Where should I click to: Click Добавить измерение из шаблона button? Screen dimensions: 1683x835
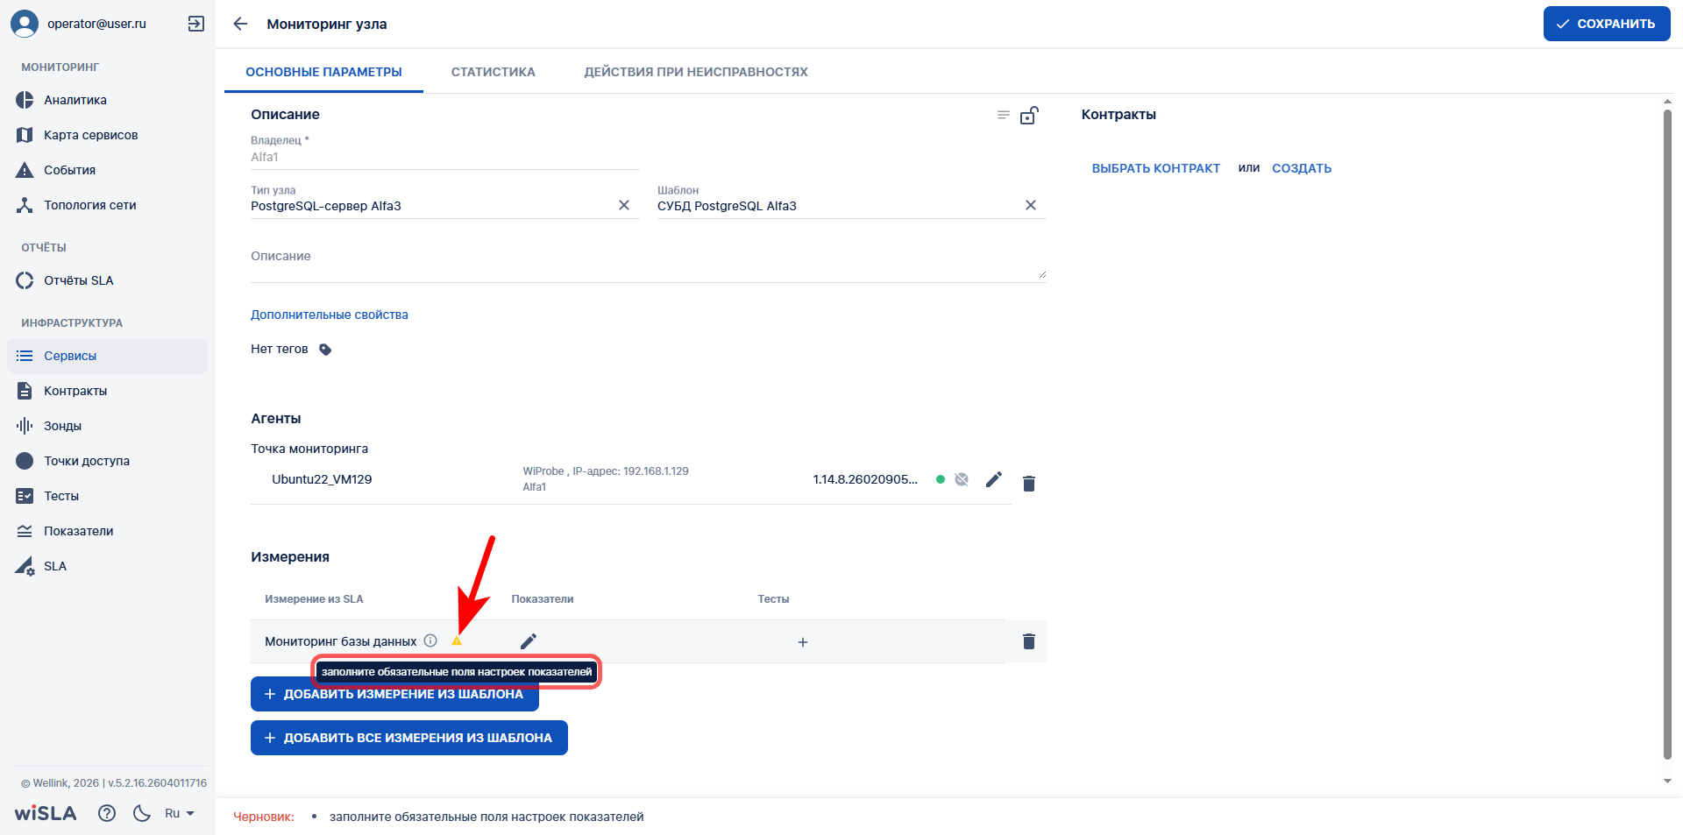click(x=394, y=694)
